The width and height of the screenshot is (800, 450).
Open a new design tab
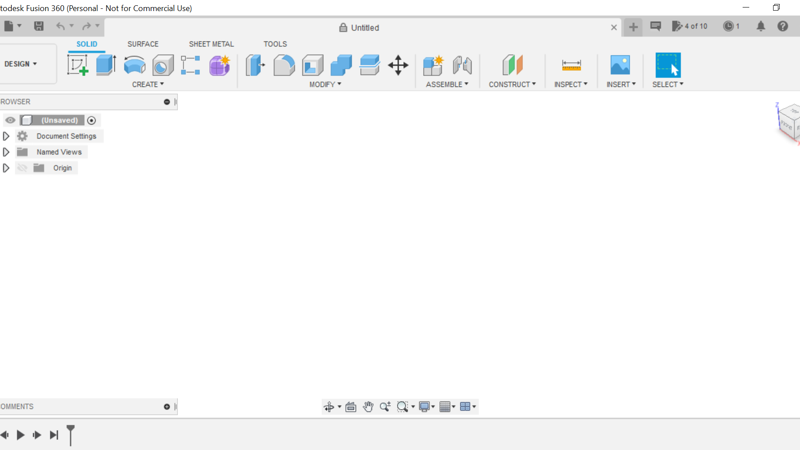pos(633,27)
